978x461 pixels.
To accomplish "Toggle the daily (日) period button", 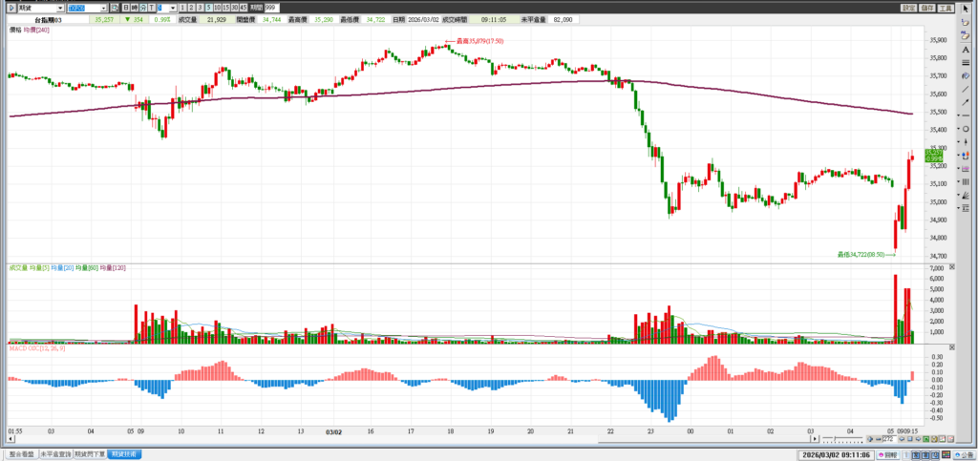I will pyautogui.click(x=125, y=8).
